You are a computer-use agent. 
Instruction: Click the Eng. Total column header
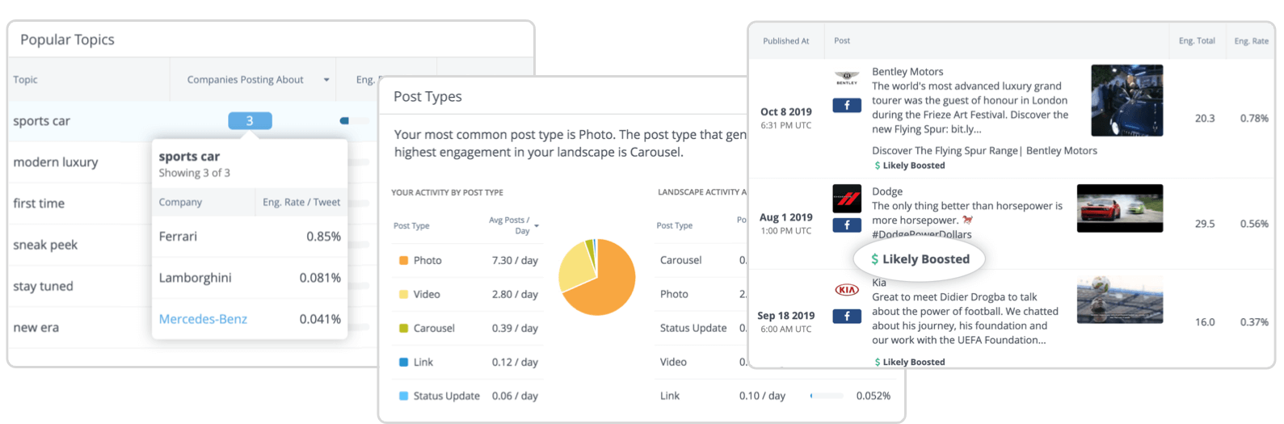click(1197, 41)
